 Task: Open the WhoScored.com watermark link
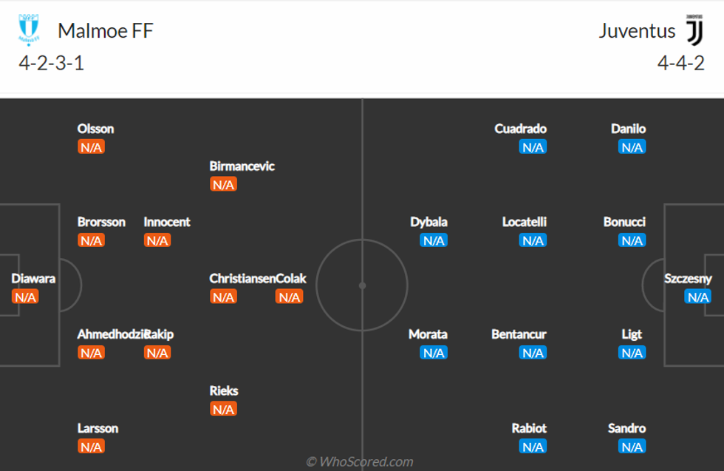[361, 461]
